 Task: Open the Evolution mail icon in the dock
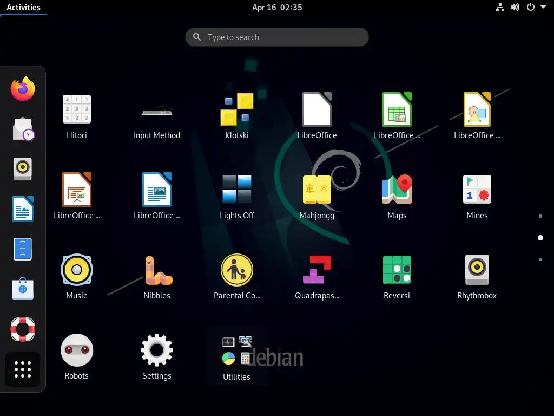click(23, 129)
